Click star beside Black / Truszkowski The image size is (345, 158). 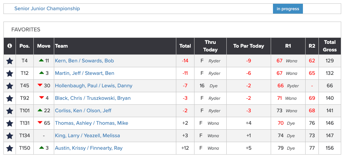9,98
